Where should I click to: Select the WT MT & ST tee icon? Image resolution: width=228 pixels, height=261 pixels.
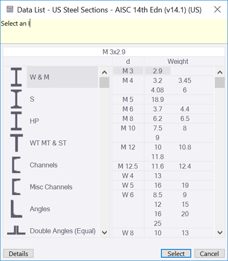tap(17, 143)
